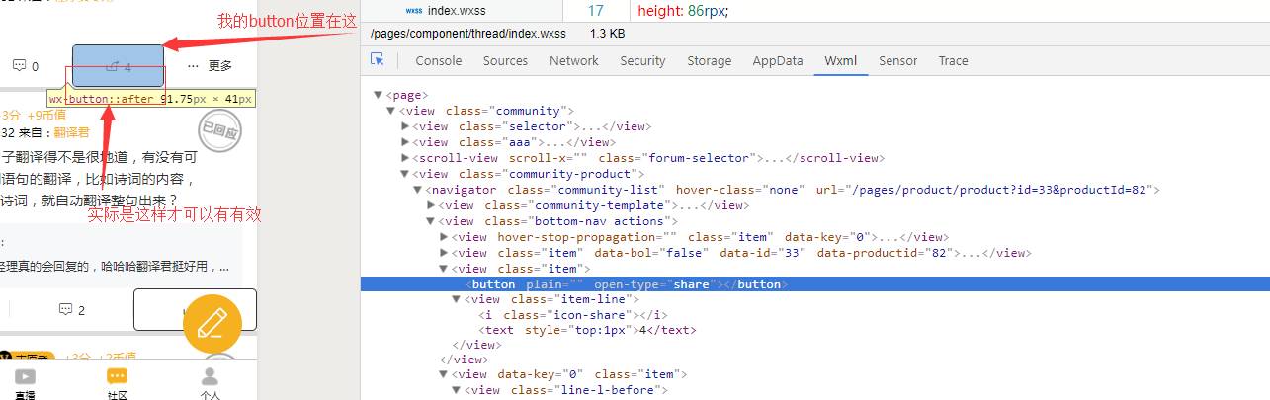Screen dimensions: 1270x400
Task: Collapse the navigator community-list node
Action: 418,190
